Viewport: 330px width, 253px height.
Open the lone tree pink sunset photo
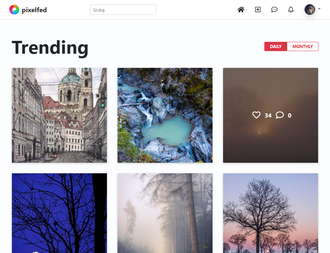coord(271,213)
